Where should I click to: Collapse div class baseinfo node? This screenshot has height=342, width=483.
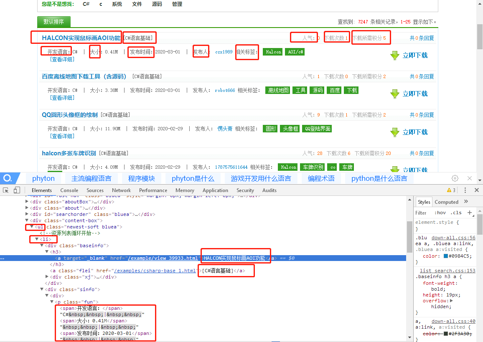(42, 246)
